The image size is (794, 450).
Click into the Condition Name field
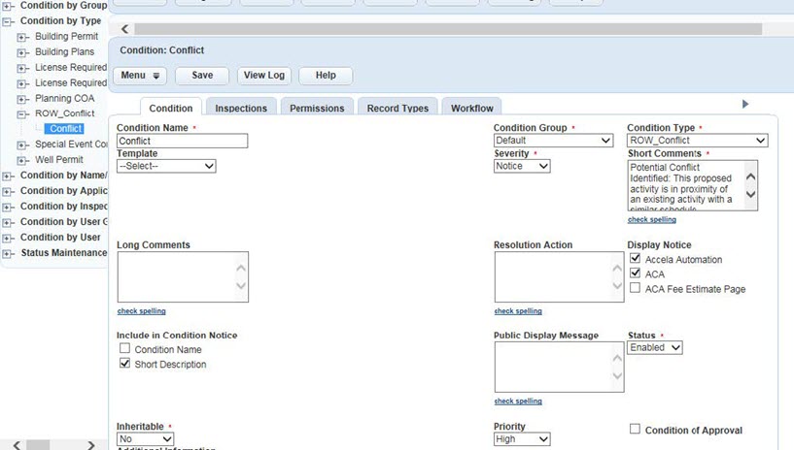[x=182, y=141]
